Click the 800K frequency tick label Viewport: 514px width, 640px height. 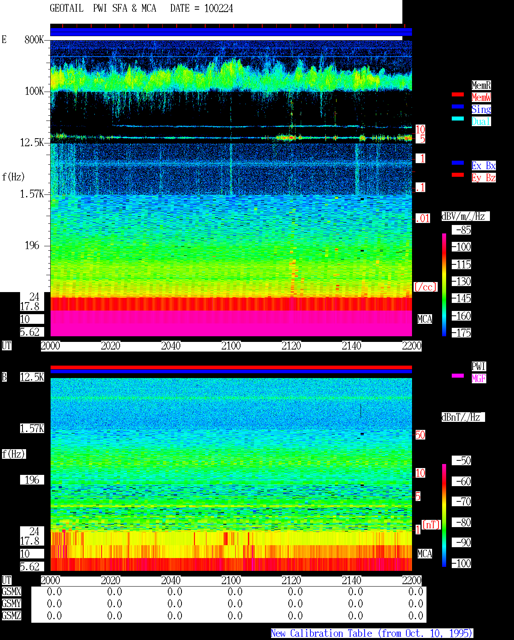click(x=34, y=40)
